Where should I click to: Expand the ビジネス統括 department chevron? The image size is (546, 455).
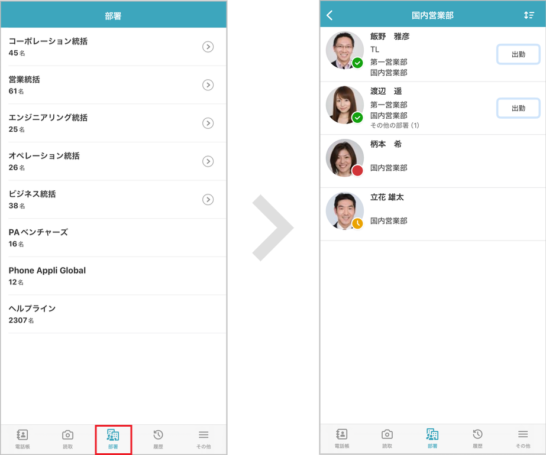[x=208, y=199]
